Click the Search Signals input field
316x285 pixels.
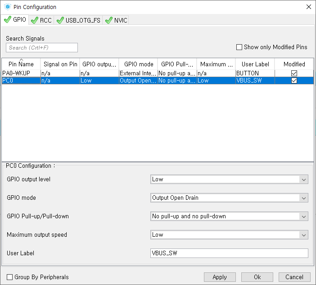(x=42, y=48)
